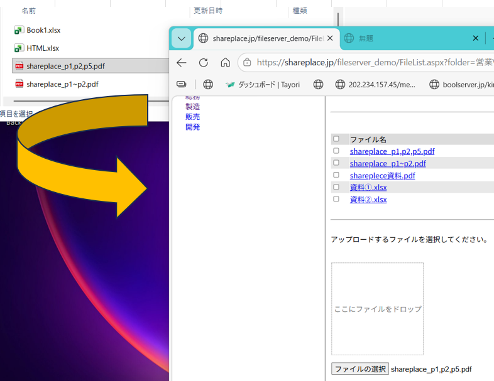Screen dimensions: 494x381
Task: Sort by the 種類 column header
Action: click(x=300, y=11)
